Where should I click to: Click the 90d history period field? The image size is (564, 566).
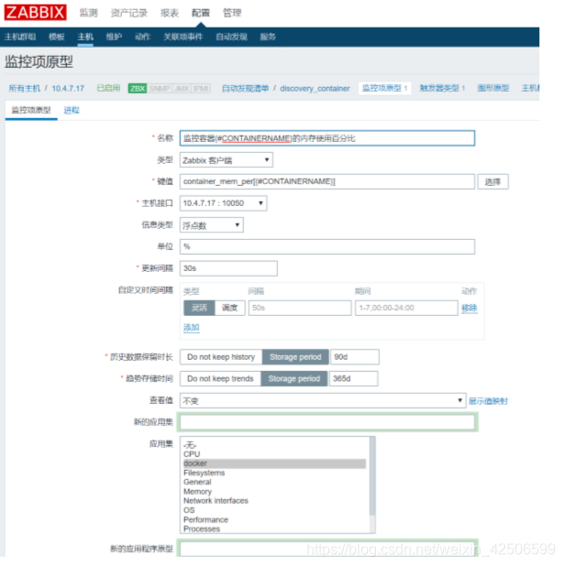[355, 357]
